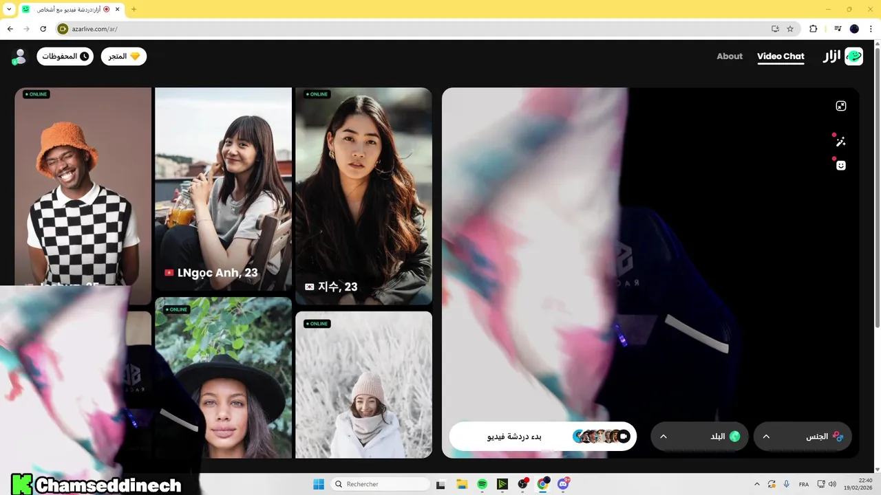The height and width of the screenshot is (495, 881).
Task: Open Task View on the taskbar
Action: point(441,484)
